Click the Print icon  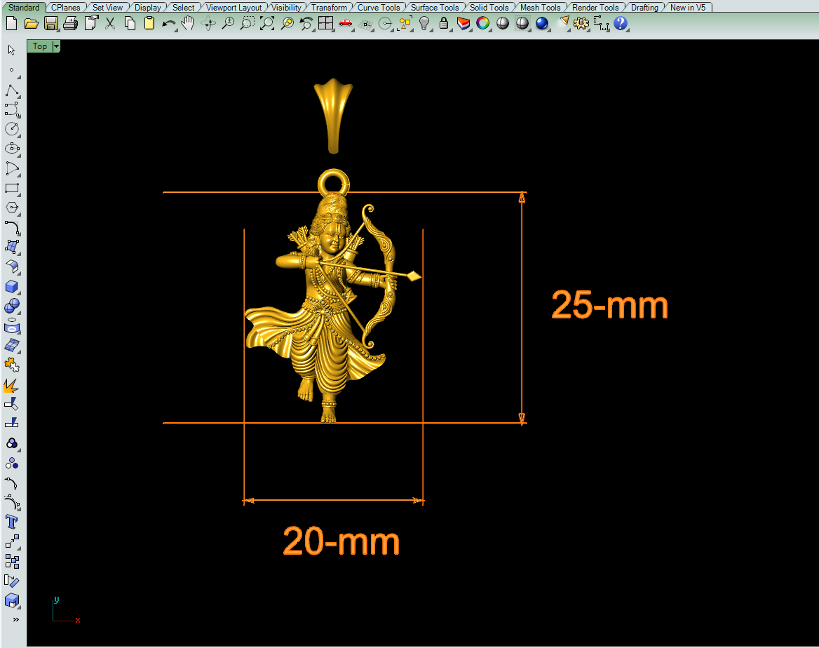(70, 23)
